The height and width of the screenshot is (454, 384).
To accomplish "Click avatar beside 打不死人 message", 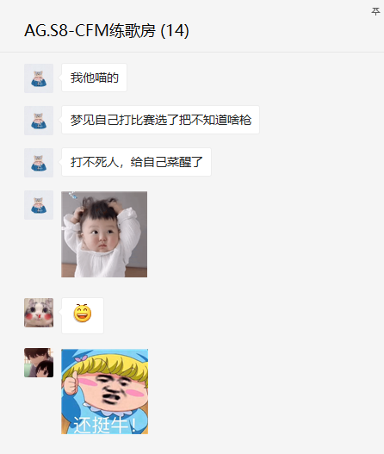I will [39, 163].
